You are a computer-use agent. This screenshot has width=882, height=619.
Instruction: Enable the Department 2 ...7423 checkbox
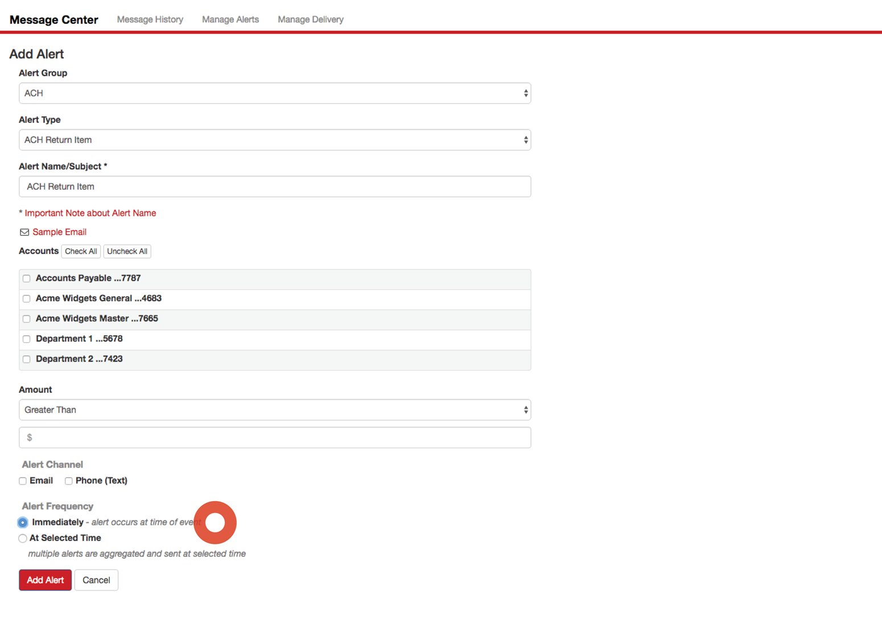(26, 359)
